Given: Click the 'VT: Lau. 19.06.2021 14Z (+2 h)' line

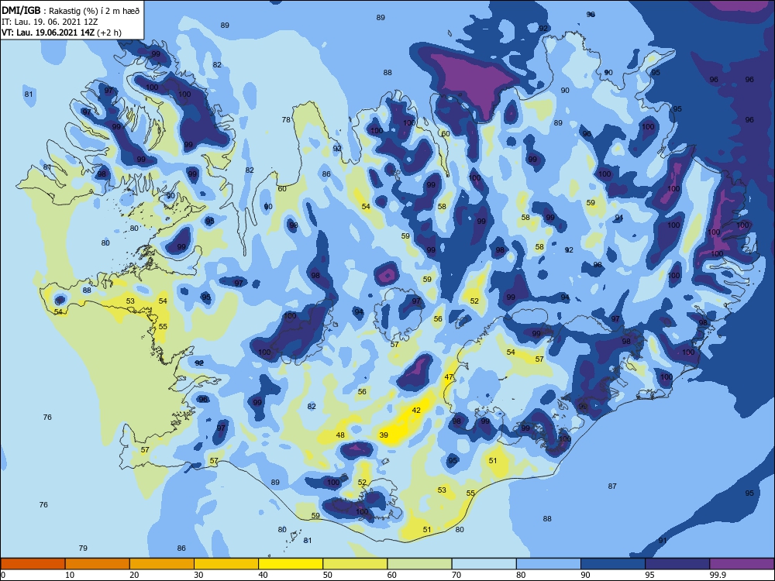Looking at the screenshot, I should click(61, 33).
